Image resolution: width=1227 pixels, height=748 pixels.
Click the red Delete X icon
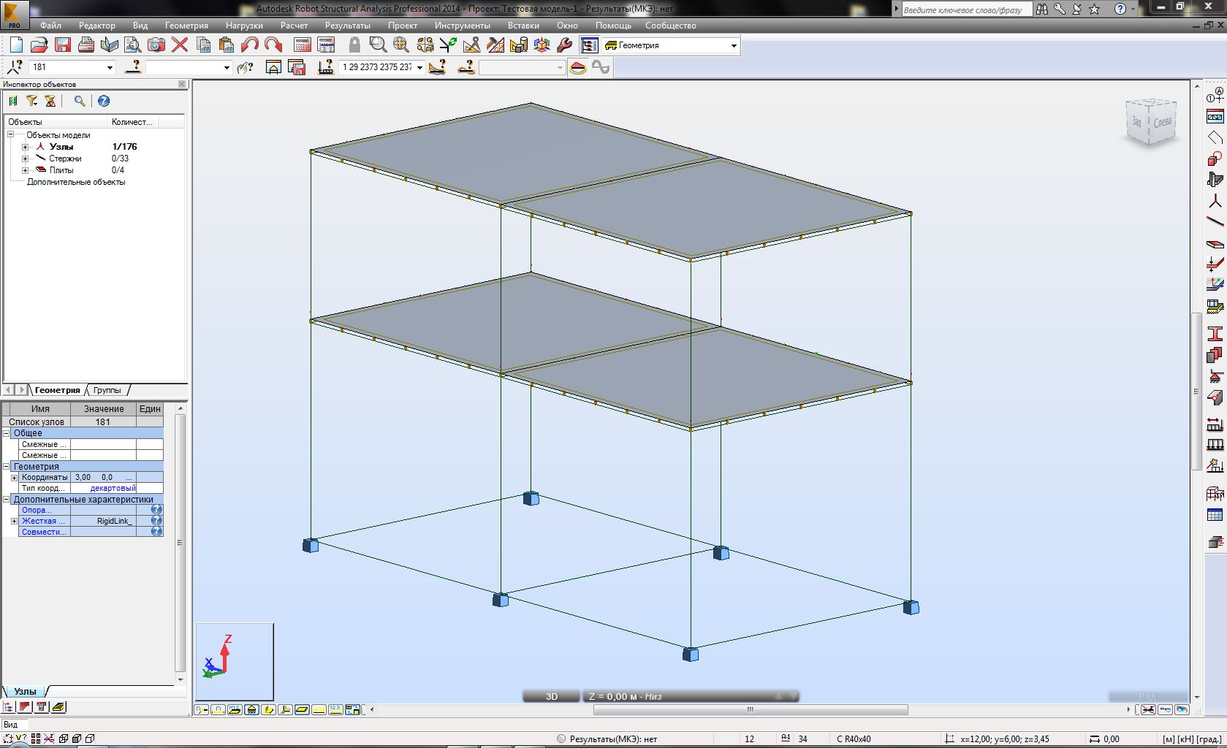(x=180, y=45)
